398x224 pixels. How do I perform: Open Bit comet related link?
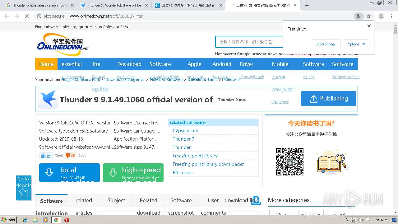(x=183, y=173)
